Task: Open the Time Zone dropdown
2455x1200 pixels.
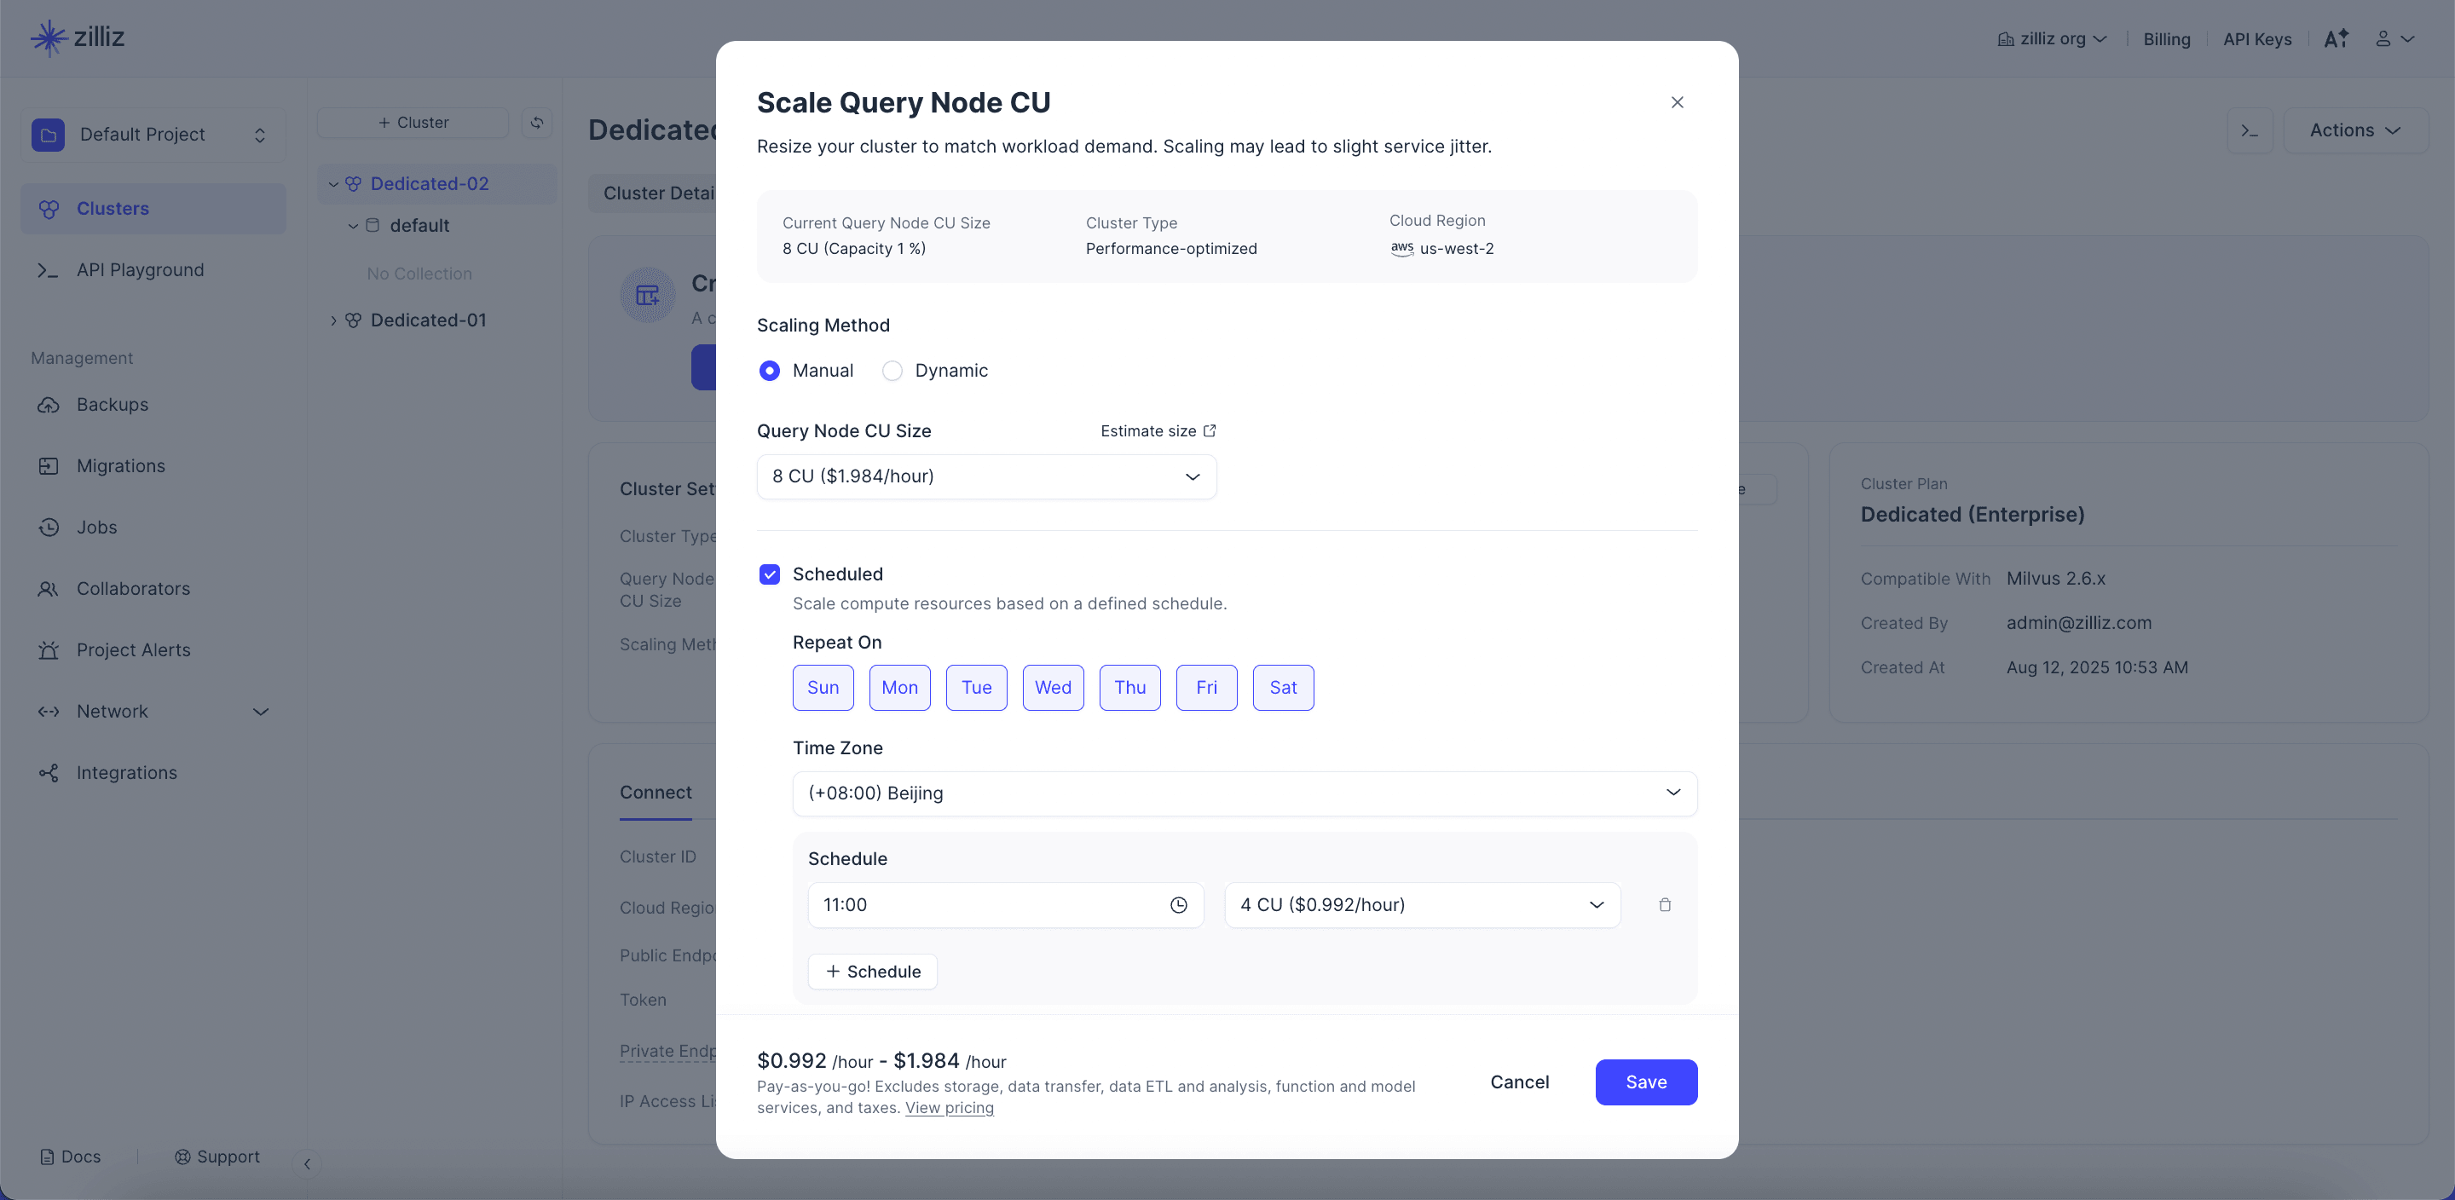Action: pos(1245,793)
